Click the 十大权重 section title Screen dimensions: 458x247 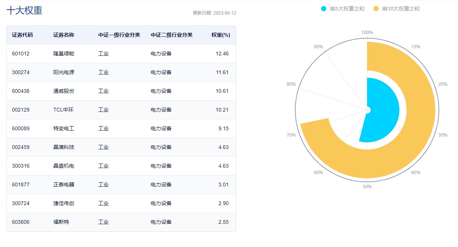[x=25, y=10]
